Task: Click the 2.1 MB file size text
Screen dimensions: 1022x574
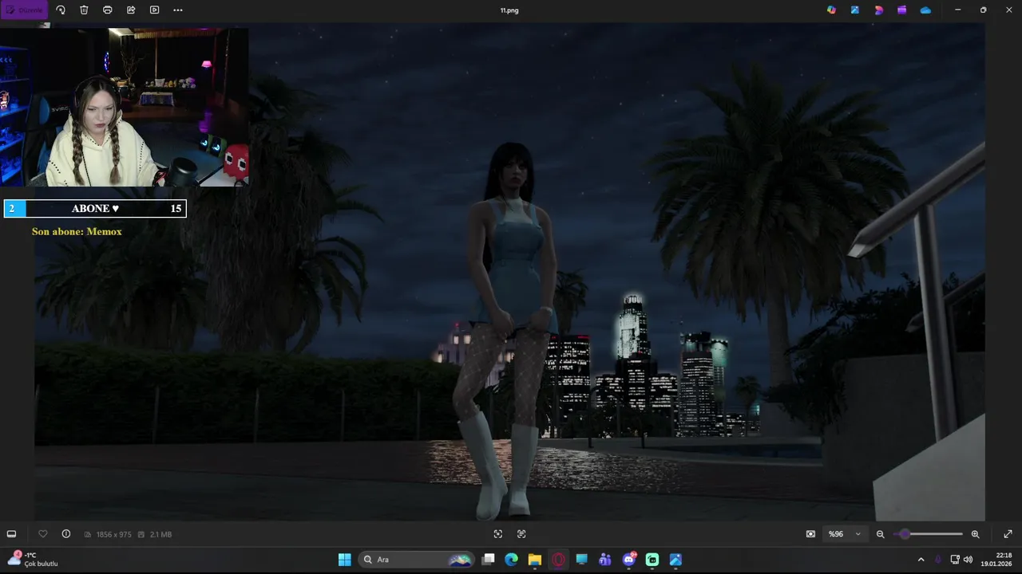Action: click(160, 534)
